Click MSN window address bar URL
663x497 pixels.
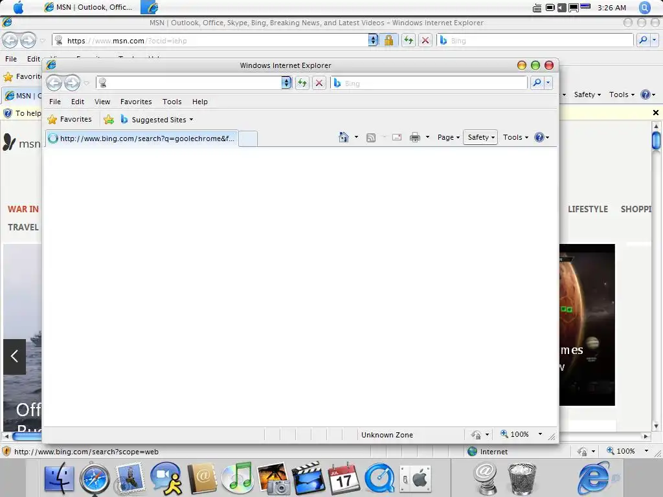click(127, 41)
